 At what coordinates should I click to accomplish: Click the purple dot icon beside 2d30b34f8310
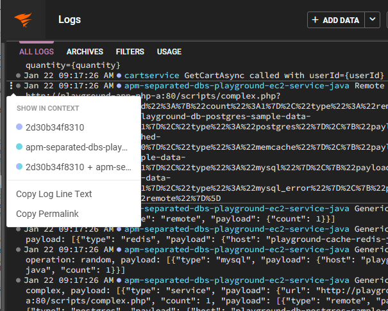click(x=19, y=127)
